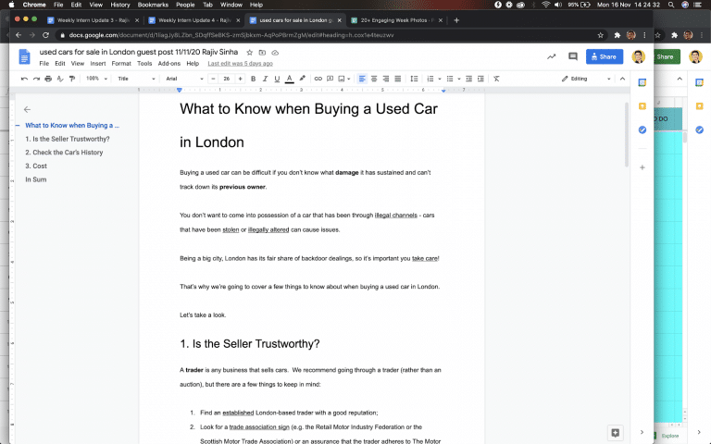Viewport: 711px width, 444px height.
Task: Open the Calendar side panel icon
Action: tap(642, 82)
